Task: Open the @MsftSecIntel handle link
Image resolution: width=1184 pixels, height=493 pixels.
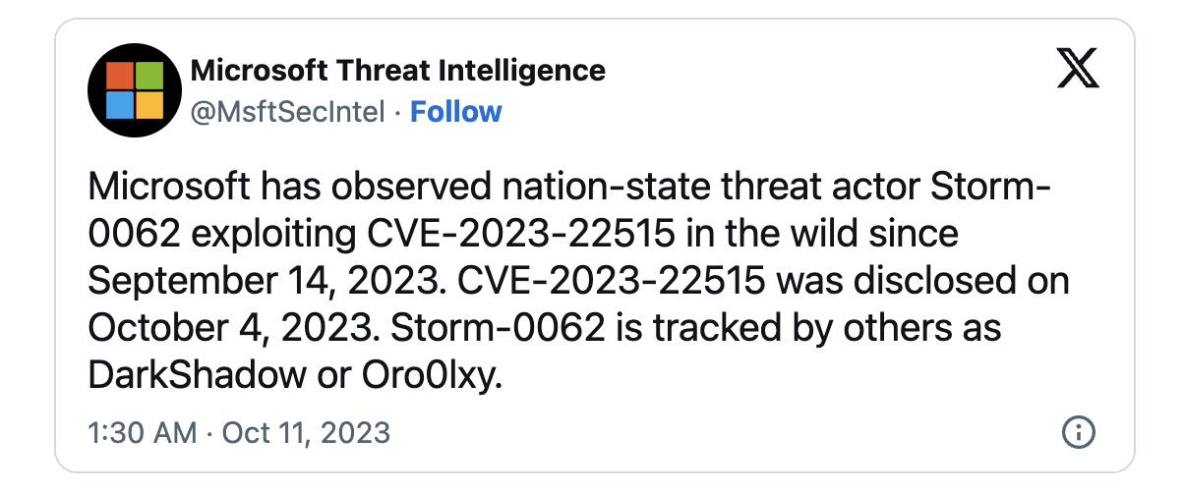Action: 287,113
